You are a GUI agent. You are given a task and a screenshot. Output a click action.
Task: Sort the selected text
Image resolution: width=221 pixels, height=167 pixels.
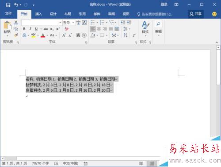pos(126,35)
